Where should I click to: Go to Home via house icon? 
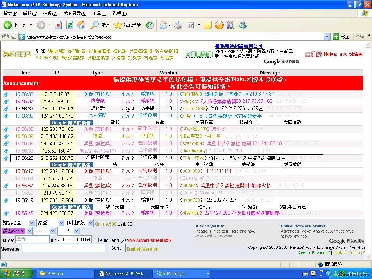point(82,25)
